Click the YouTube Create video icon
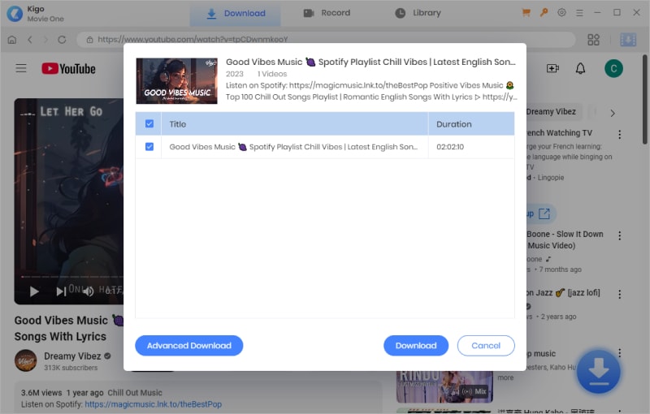 (552, 68)
